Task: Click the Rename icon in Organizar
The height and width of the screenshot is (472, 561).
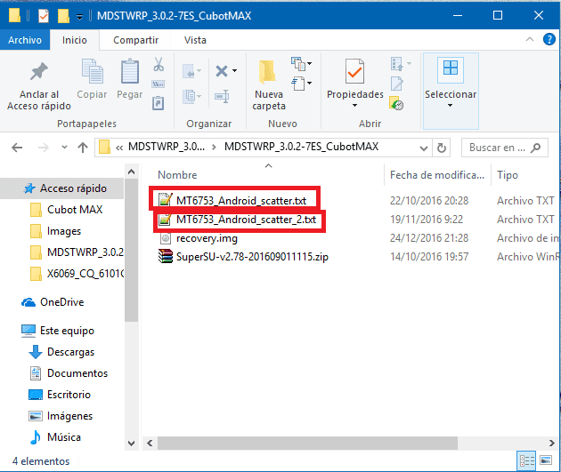Action: (222, 96)
